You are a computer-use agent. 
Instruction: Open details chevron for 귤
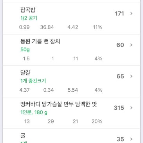point(131,139)
